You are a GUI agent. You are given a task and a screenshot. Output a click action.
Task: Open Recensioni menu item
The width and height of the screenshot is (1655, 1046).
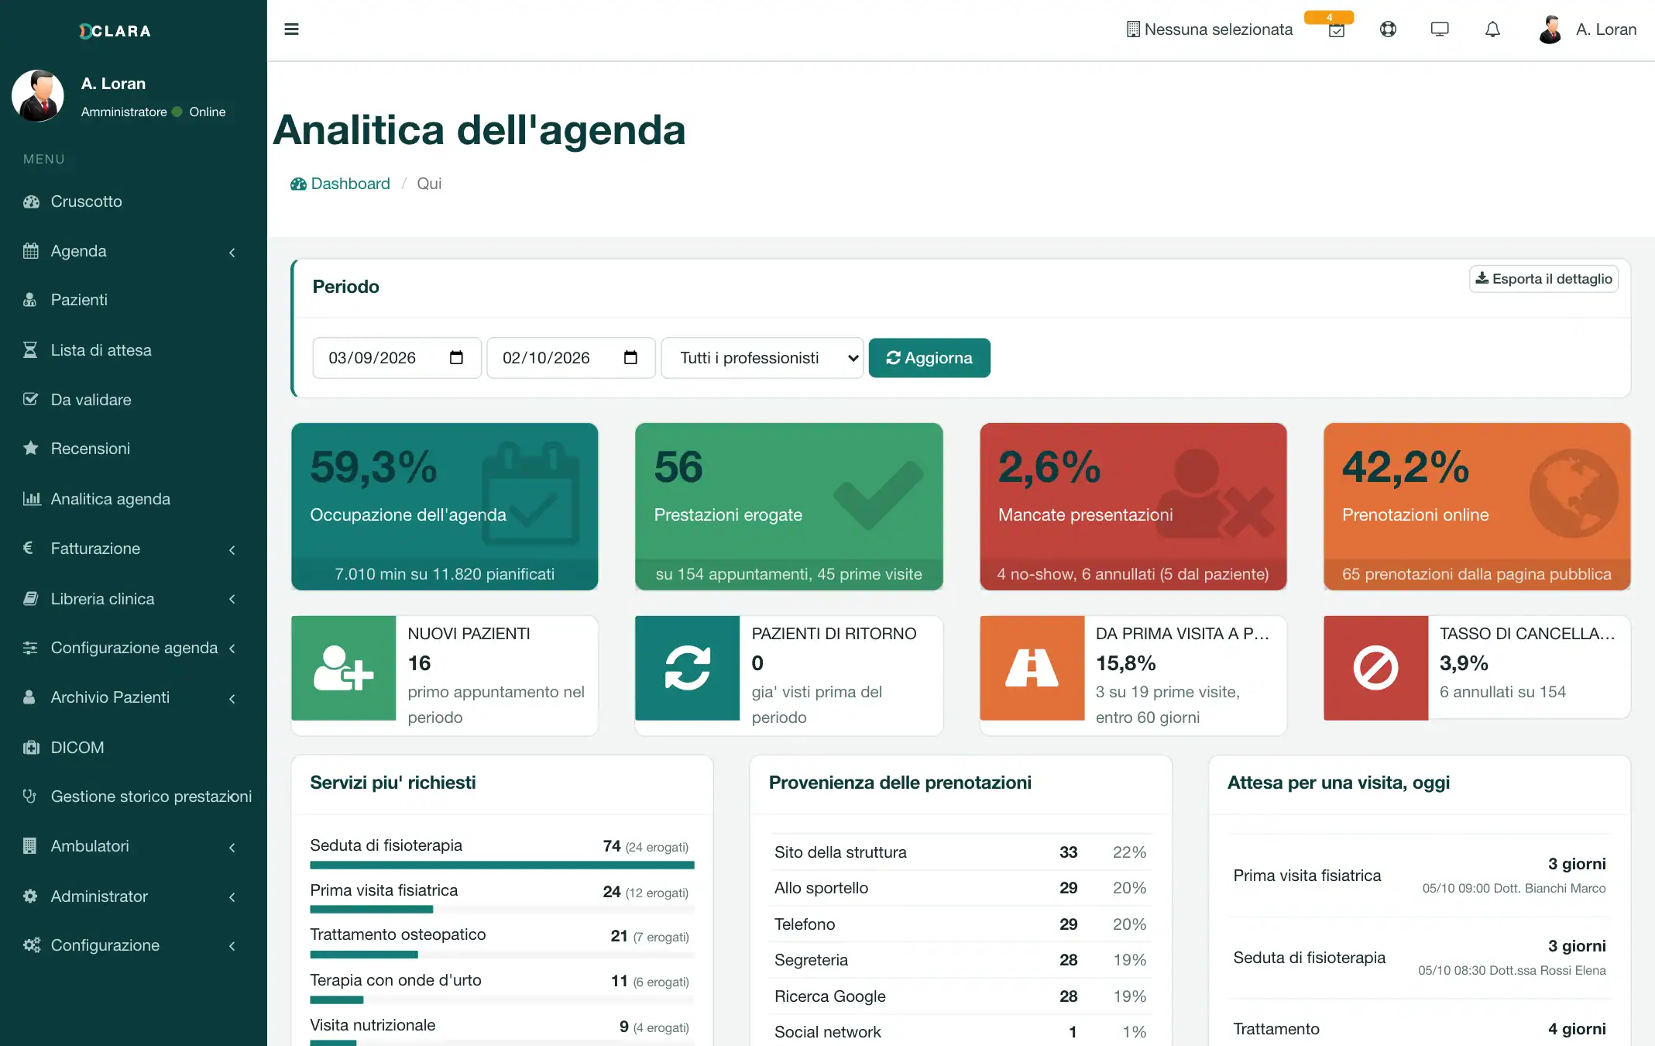[x=133, y=449]
